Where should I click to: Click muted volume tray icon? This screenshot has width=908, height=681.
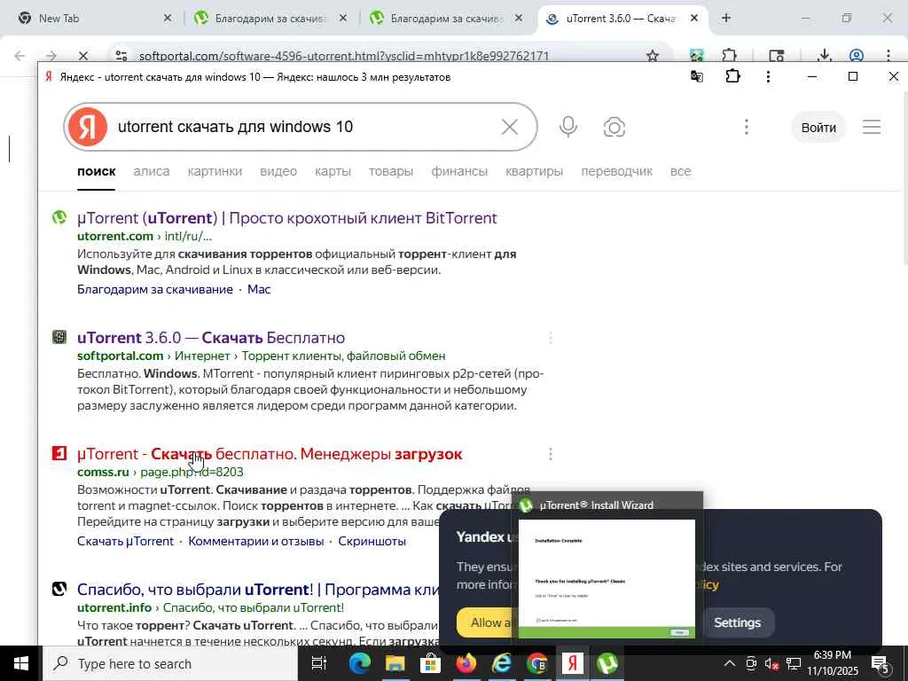click(771, 663)
